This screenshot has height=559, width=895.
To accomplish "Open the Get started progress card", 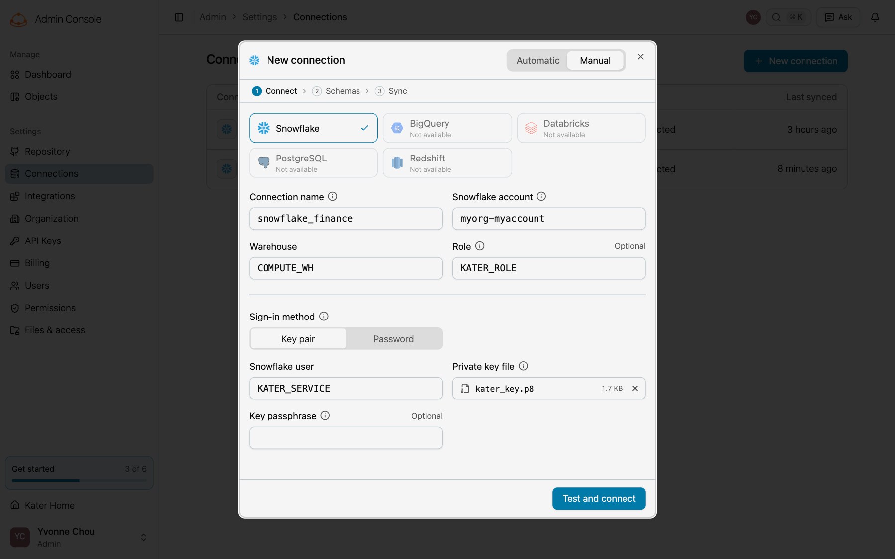I will (x=79, y=473).
